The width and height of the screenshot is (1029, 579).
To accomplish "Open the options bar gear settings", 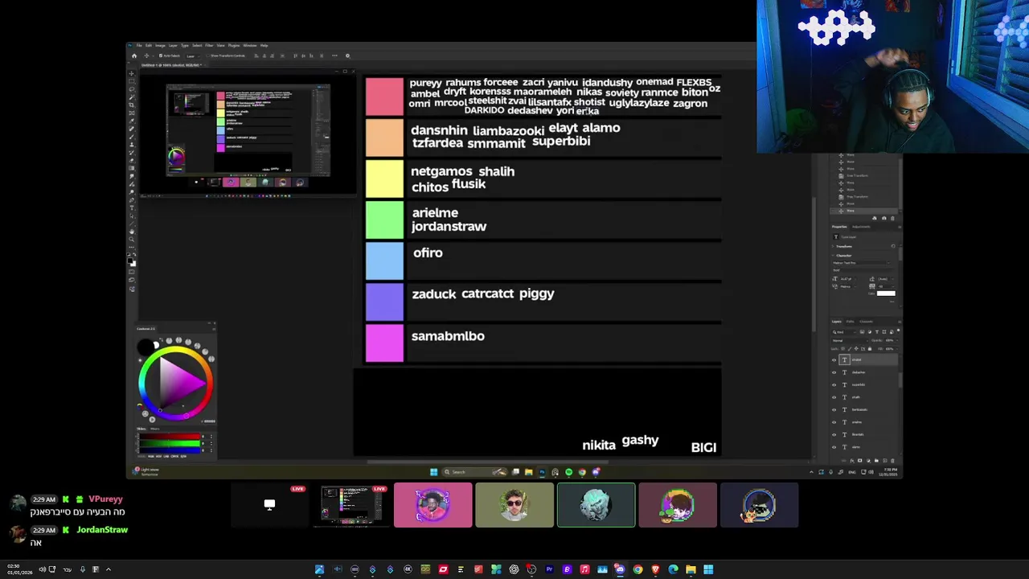I will [x=347, y=55].
